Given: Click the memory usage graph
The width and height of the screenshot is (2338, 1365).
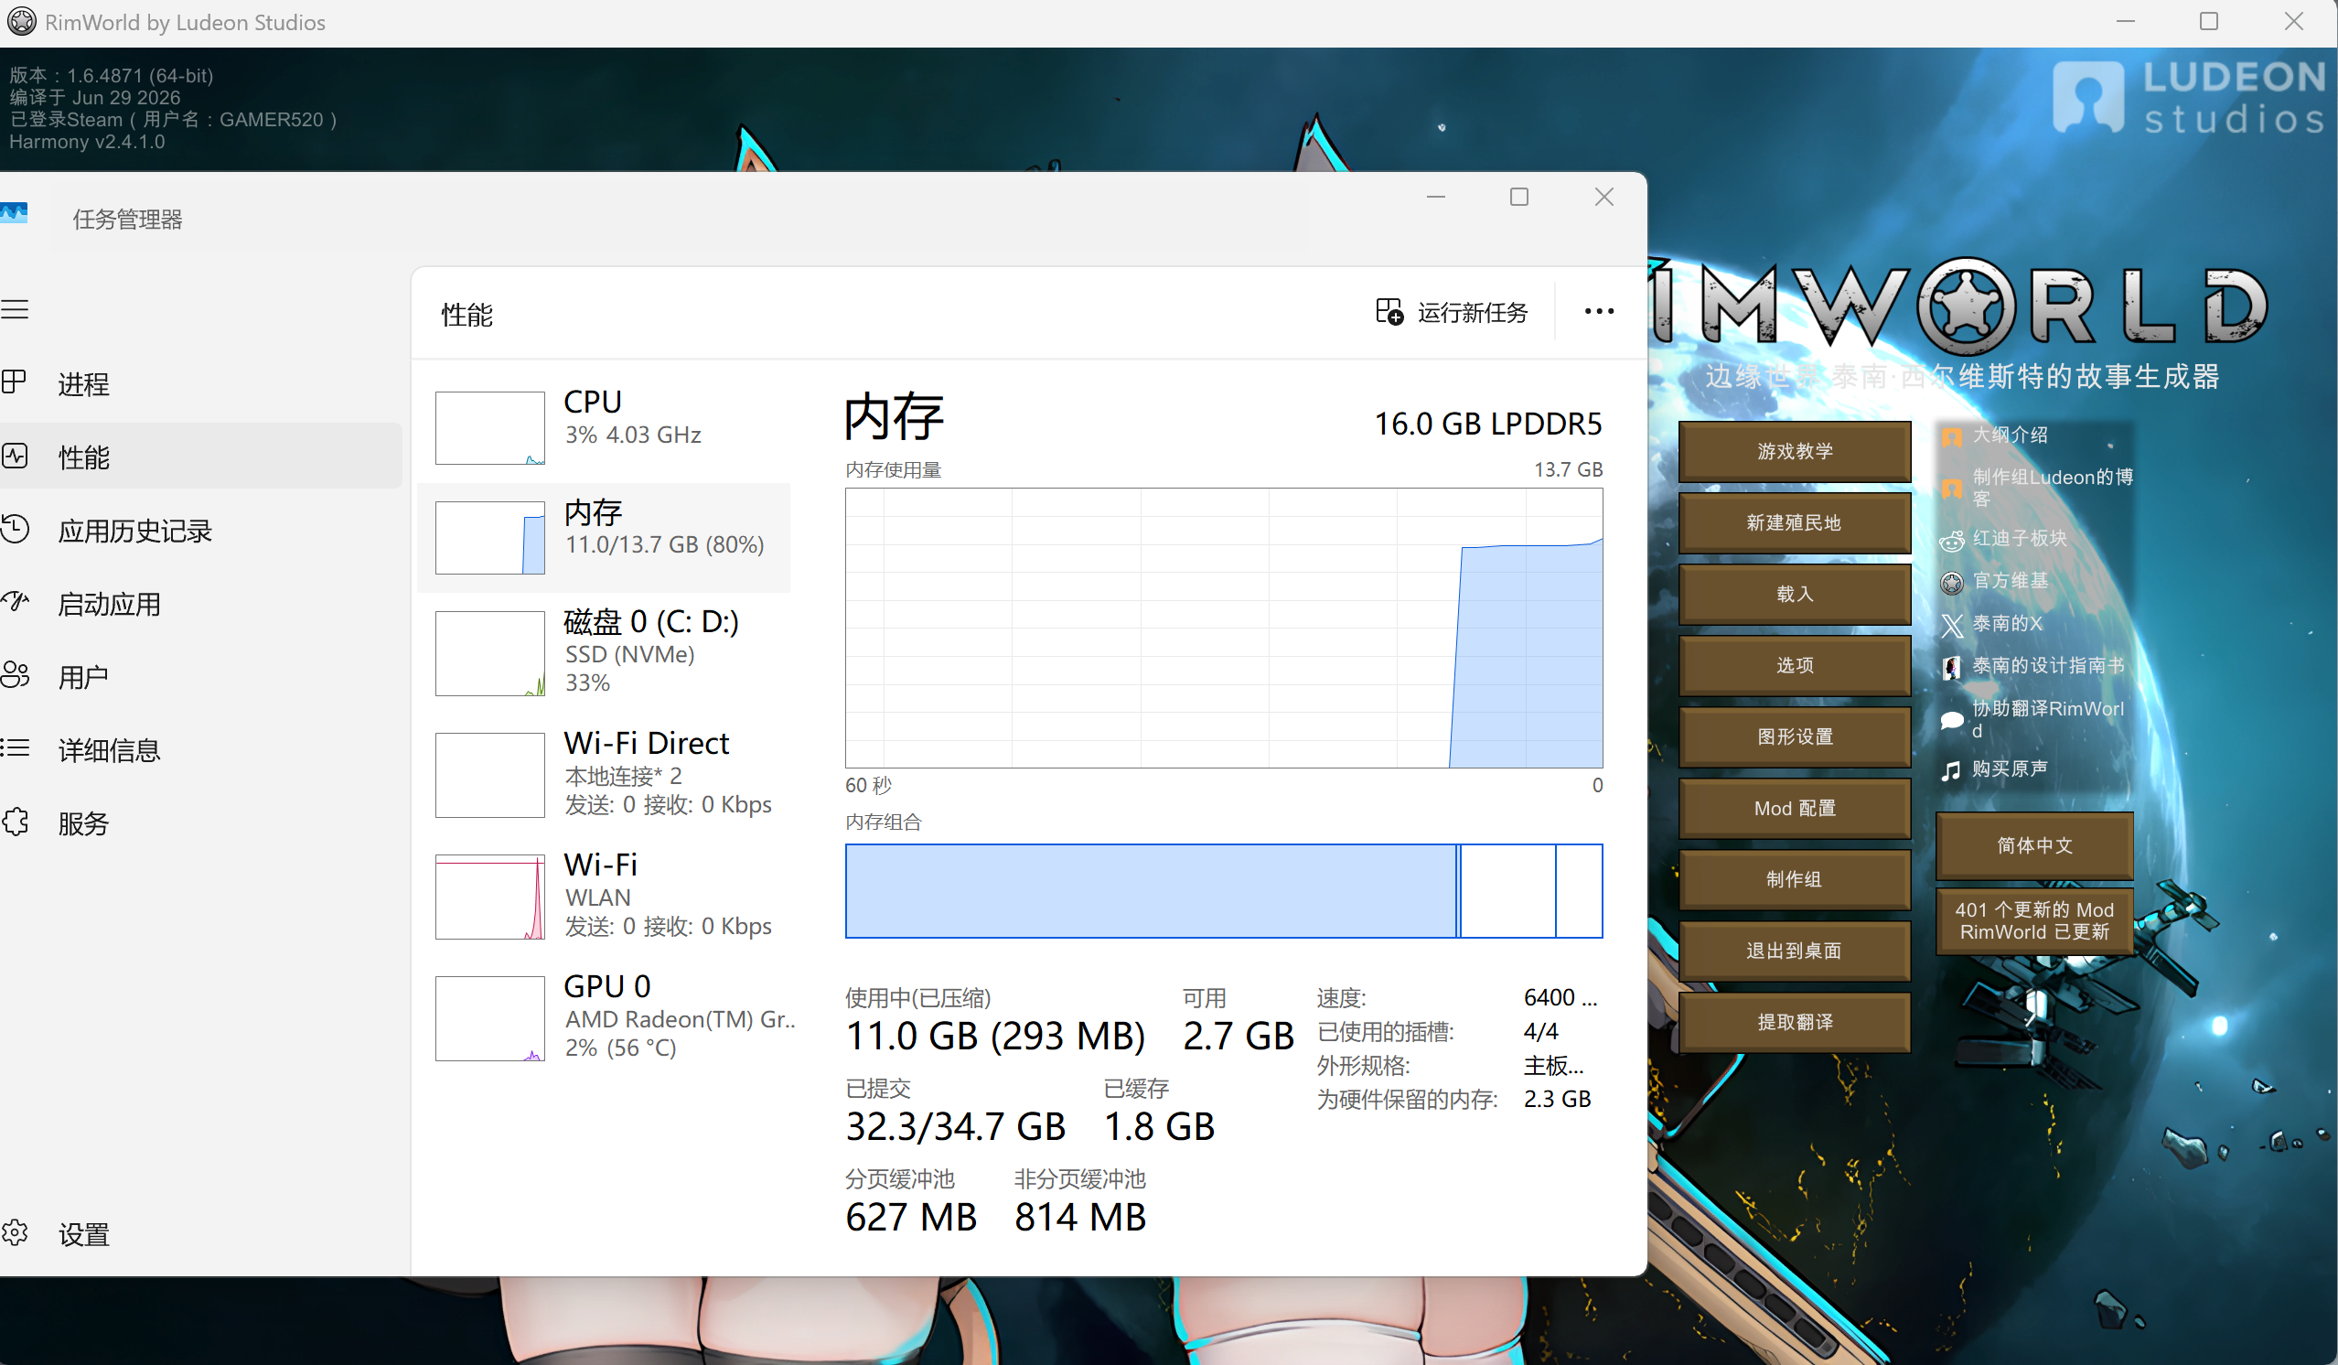Looking at the screenshot, I should tap(1223, 628).
